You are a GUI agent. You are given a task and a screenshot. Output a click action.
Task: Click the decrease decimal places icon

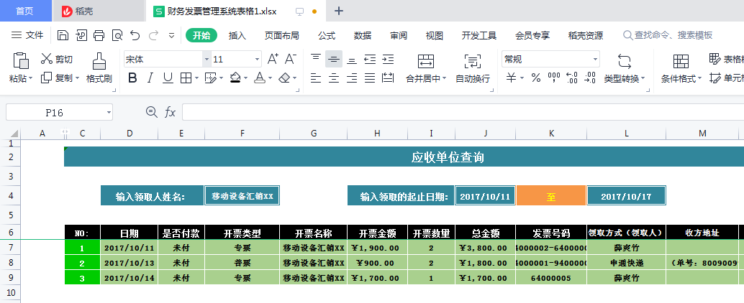point(590,78)
